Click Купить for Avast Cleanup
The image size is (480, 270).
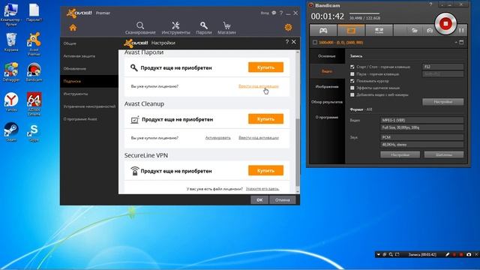(265, 118)
